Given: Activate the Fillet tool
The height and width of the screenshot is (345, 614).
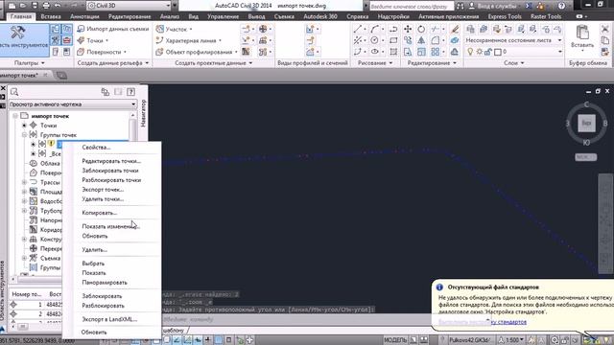Looking at the screenshot, I should click(x=435, y=40).
